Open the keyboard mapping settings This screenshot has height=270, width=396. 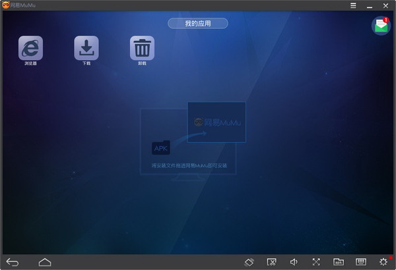361,262
